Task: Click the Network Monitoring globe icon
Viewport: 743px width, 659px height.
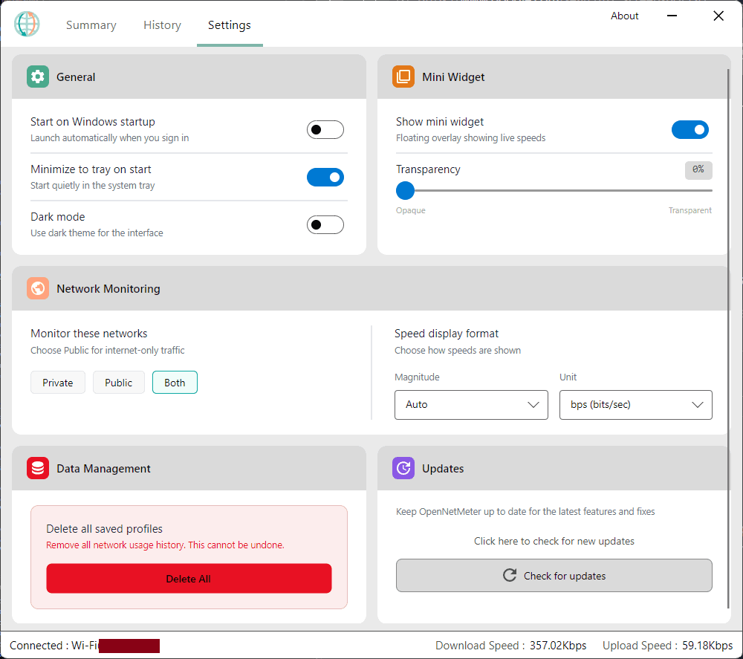Action: 38,288
